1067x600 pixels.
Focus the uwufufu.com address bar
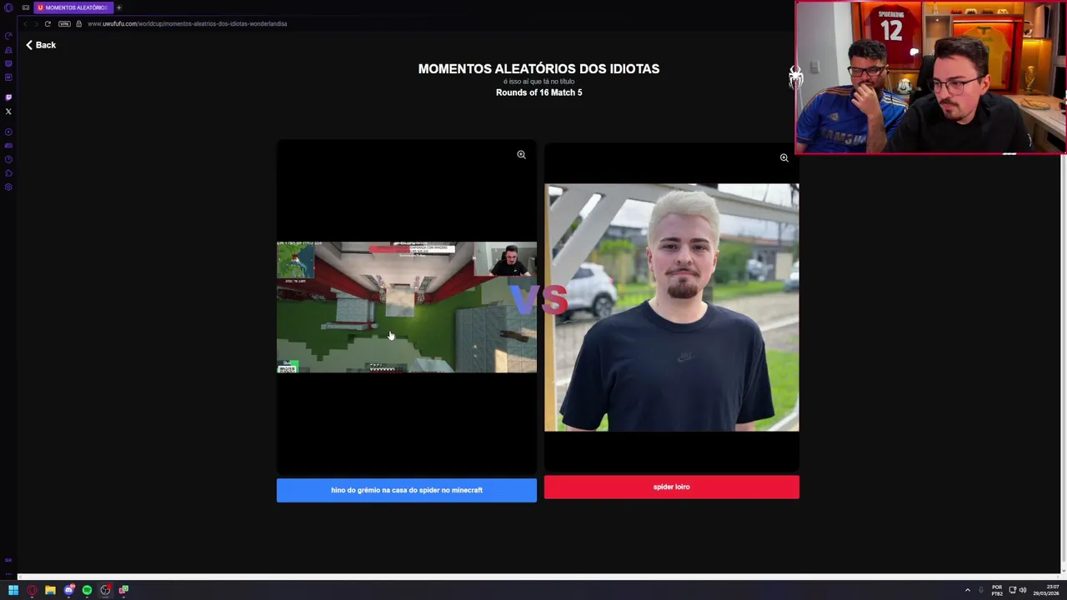tap(187, 23)
